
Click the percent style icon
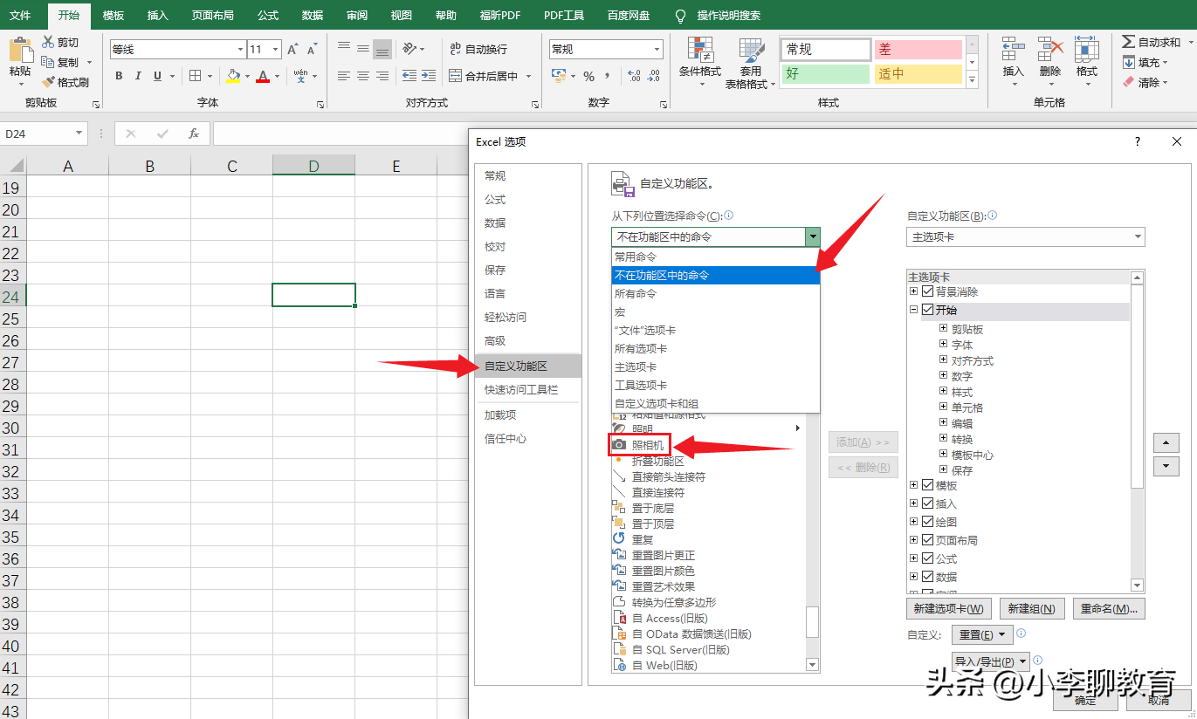click(x=588, y=76)
